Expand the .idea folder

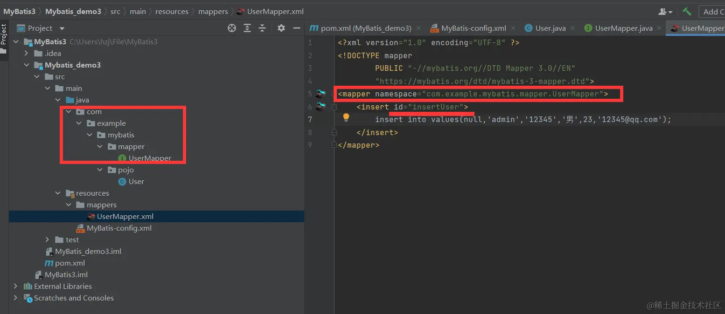(27, 54)
